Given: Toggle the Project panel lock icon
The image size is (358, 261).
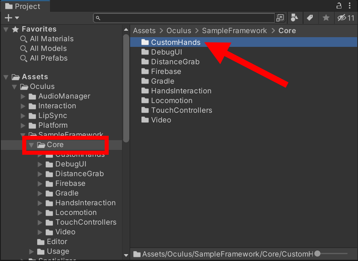Looking at the screenshot, I should [x=339, y=6].
